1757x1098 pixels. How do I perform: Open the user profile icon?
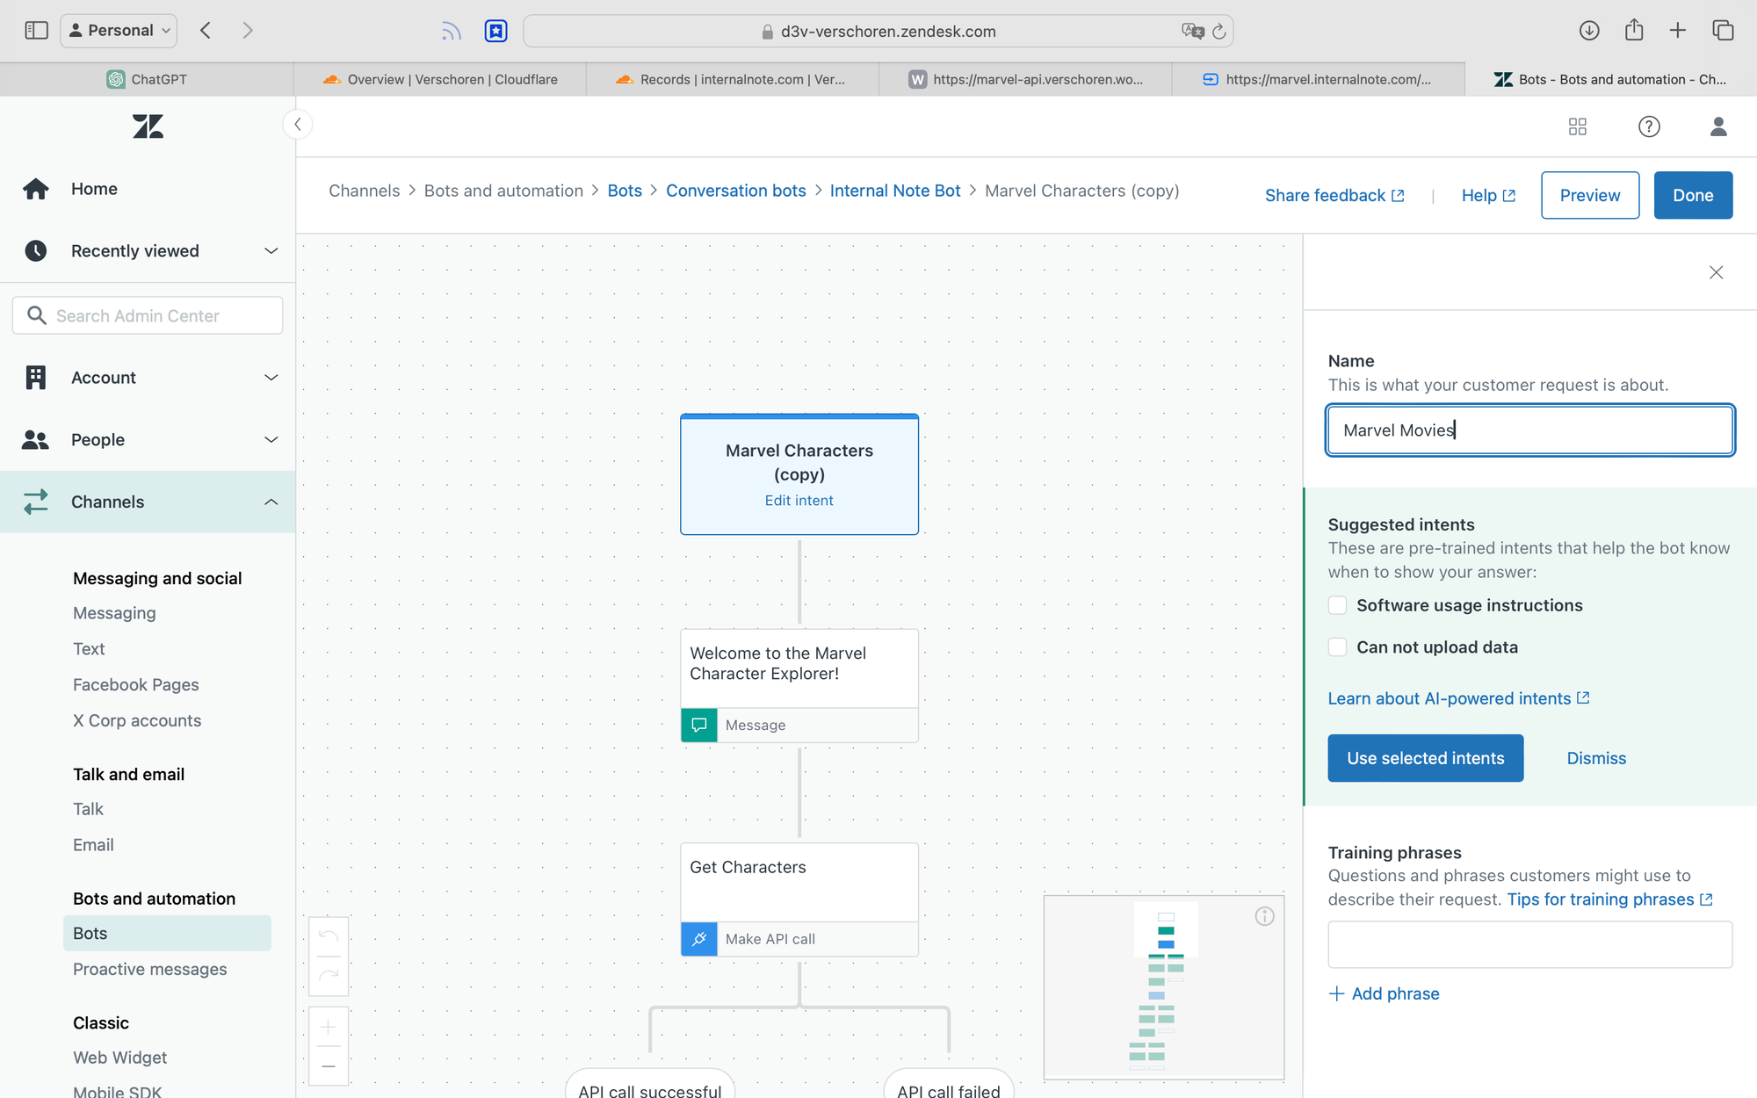(1718, 126)
